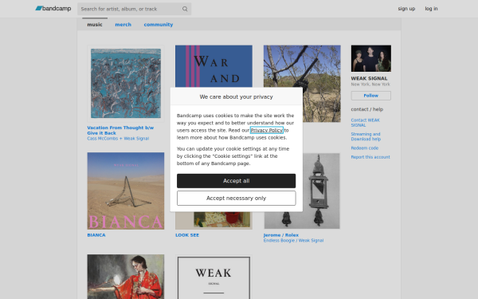478x299 pixels.
Task: Click Report this account
Action: click(370, 157)
